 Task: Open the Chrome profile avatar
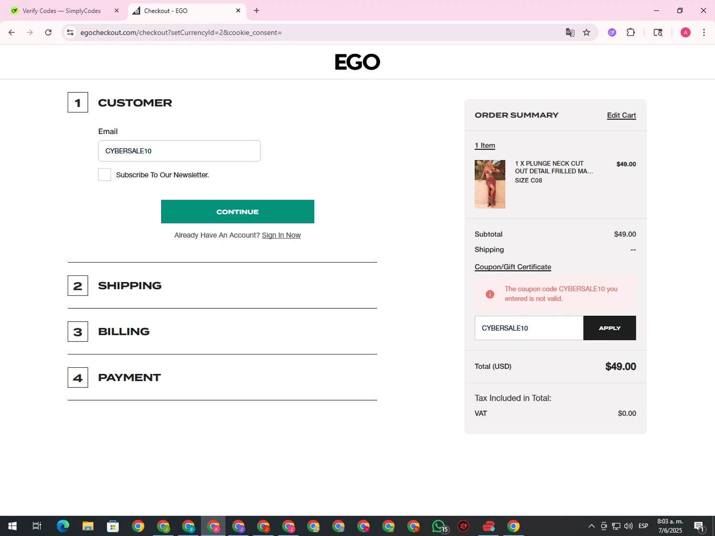coord(685,32)
